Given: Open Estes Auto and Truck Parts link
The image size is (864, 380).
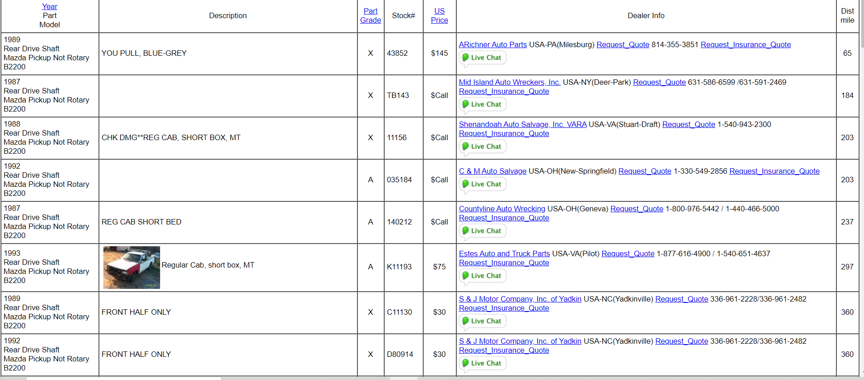Looking at the screenshot, I should [504, 253].
